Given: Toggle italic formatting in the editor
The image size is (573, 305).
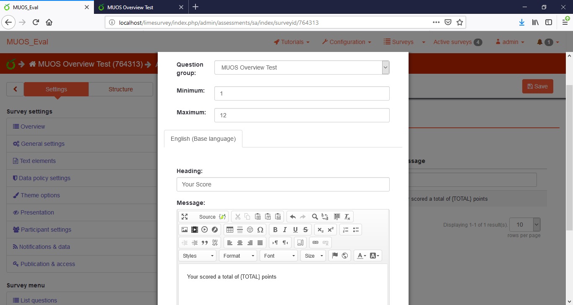Looking at the screenshot, I should pyautogui.click(x=285, y=230).
